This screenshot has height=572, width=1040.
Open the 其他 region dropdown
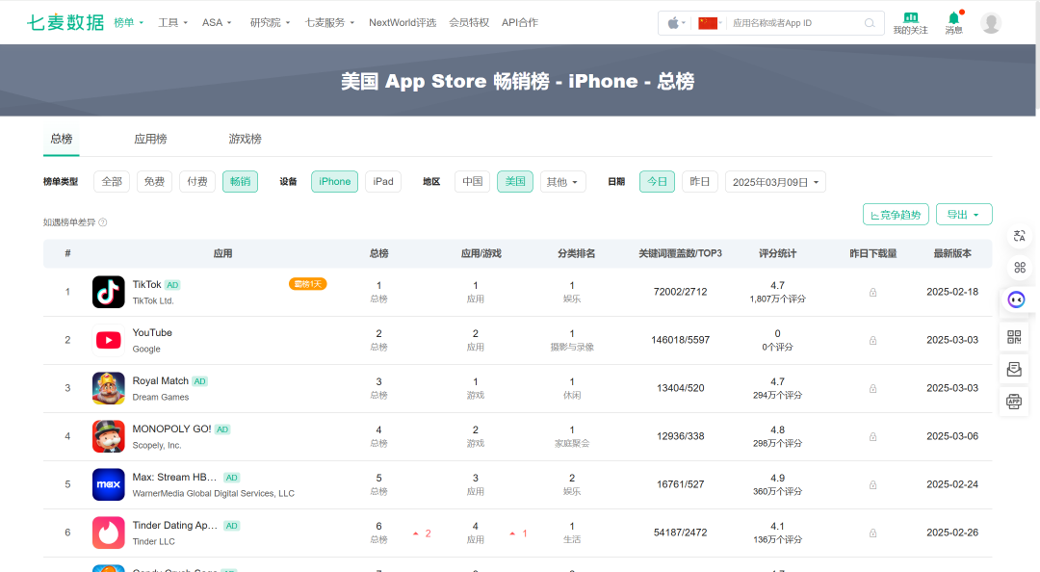tap(562, 182)
